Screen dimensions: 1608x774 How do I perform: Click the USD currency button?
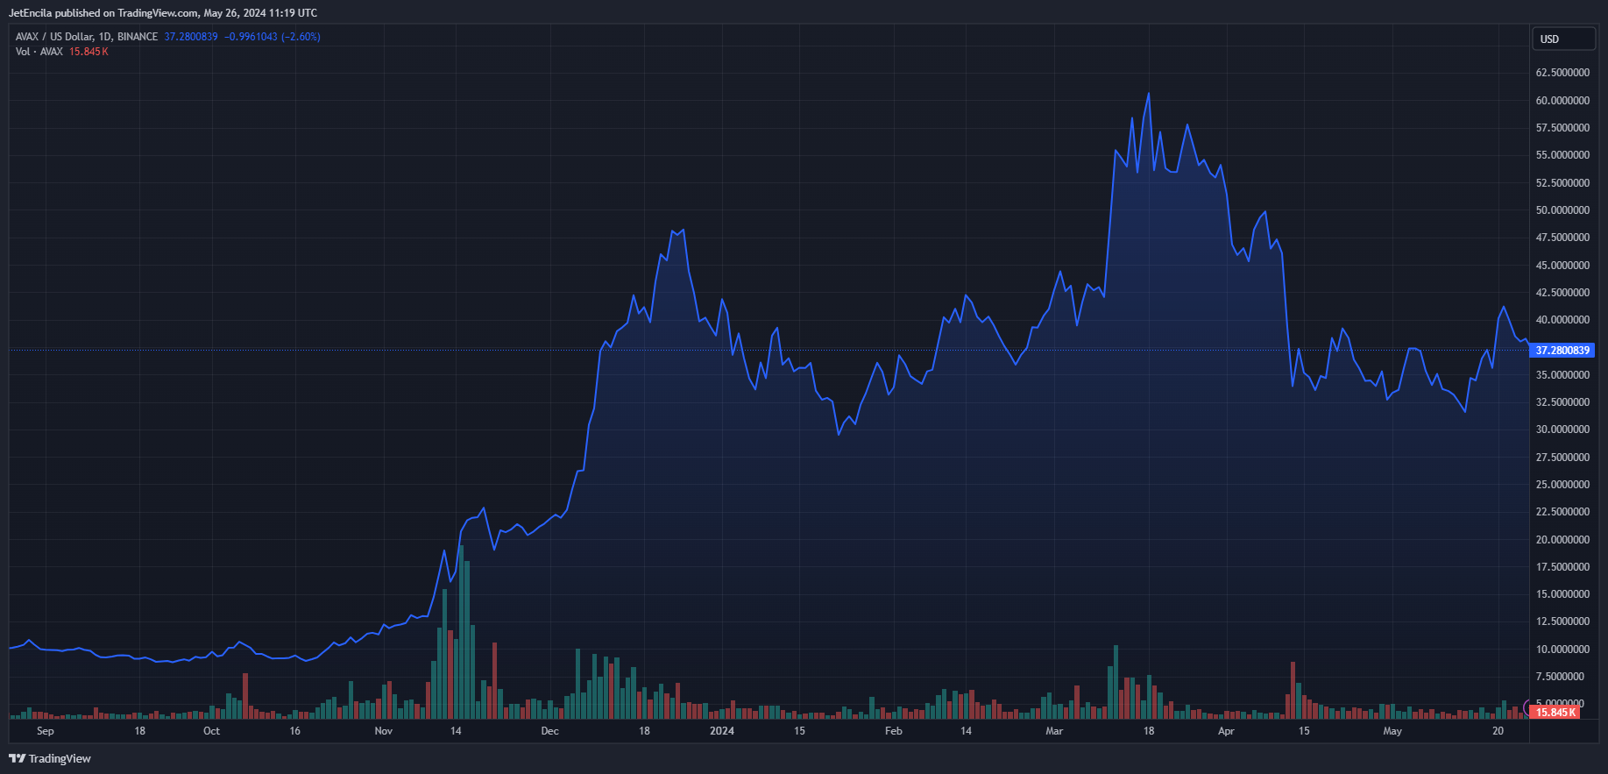click(1562, 39)
